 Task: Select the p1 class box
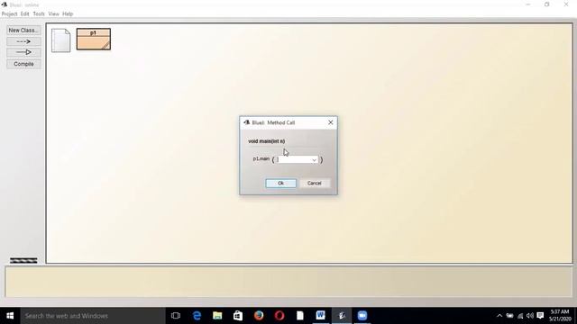(94, 39)
